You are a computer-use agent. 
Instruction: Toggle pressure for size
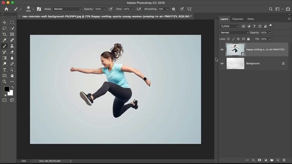(x=182, y=9)
